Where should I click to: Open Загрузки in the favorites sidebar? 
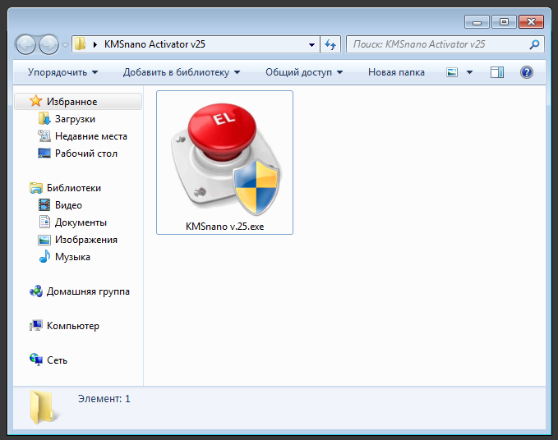point(75,119)
